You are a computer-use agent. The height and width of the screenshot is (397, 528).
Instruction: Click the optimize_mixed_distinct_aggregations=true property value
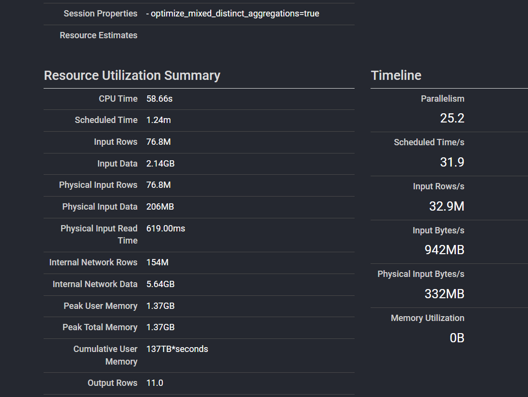pyautogui.click(x=233, y=13)
